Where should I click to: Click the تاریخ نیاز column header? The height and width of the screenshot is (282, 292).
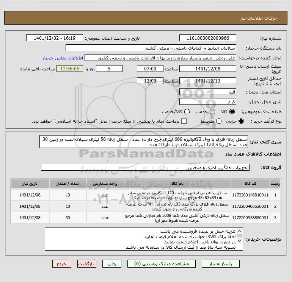pos(30,184)
